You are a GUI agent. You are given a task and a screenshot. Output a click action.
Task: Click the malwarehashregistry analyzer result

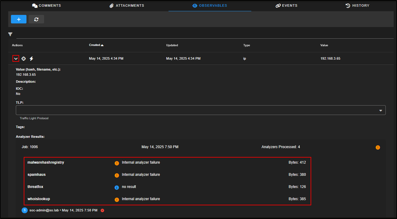pyautogui.click(x=46, y=162)
